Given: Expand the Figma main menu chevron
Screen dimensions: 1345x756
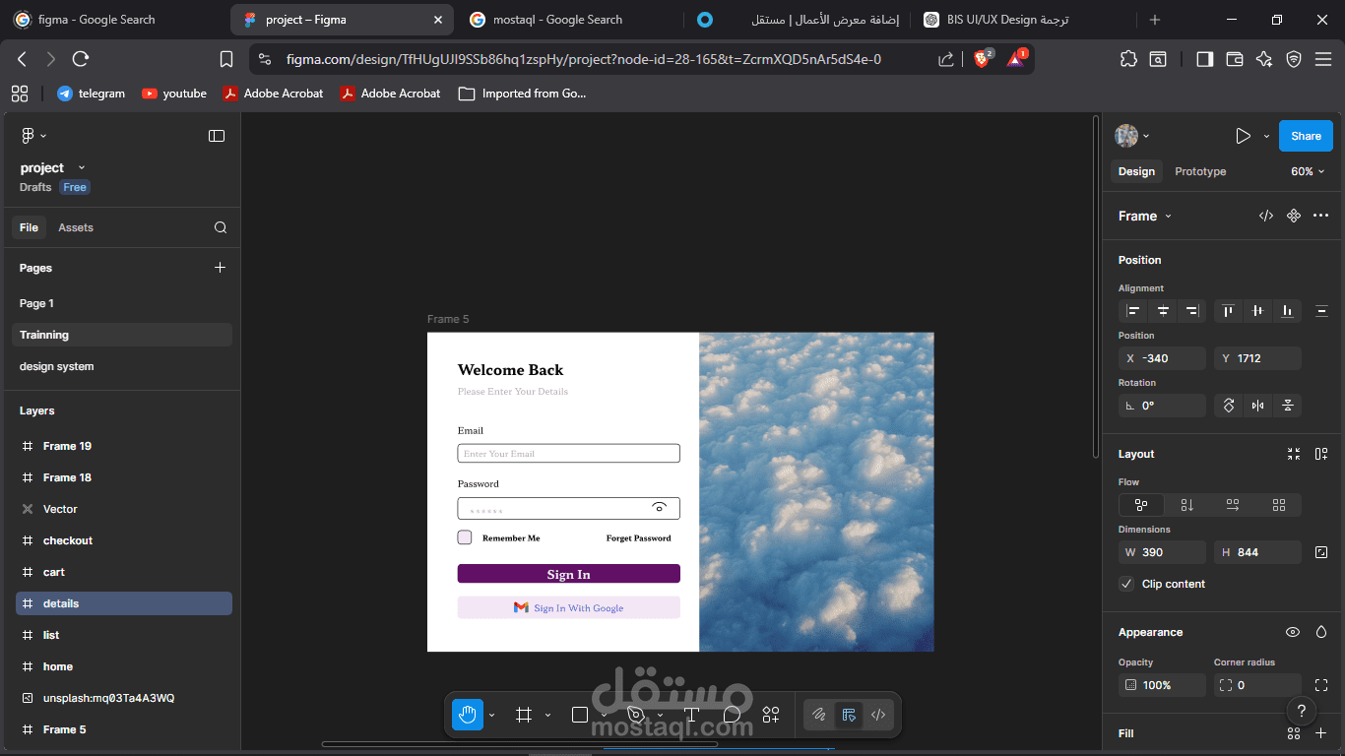Looking at the screenshot, I should click(41, 135).
